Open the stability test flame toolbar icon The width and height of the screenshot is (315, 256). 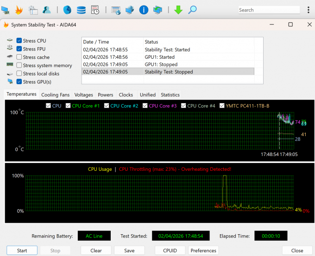[19, 10]
